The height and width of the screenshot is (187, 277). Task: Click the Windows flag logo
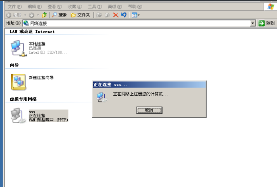click(271, 7)
